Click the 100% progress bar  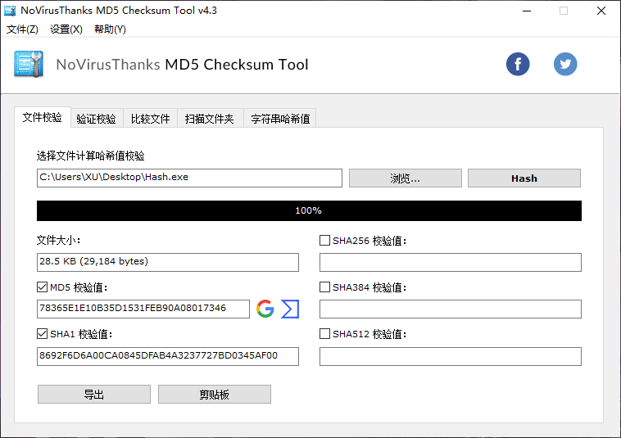[309, 210]
